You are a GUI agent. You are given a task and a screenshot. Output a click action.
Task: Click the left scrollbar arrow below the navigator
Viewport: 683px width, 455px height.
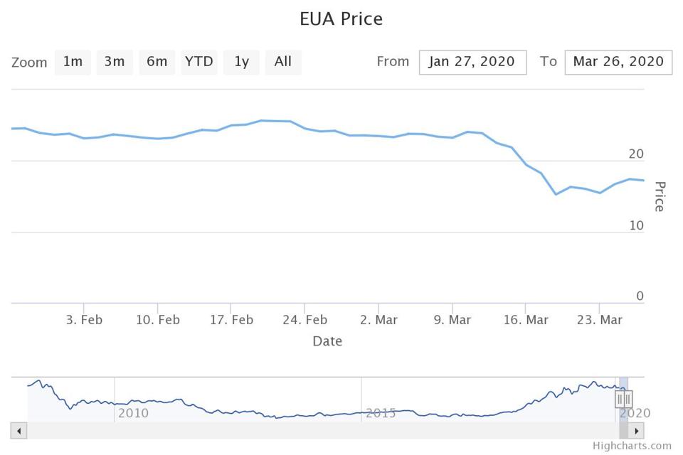pyautogui.click(x=18, y=431)
